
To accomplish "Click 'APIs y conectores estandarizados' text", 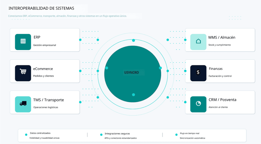I will [x=121, y=138].
